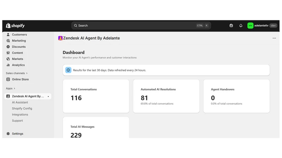Expand the Sales channels section
Screen dimensions: 282x158
click(17, 73)
